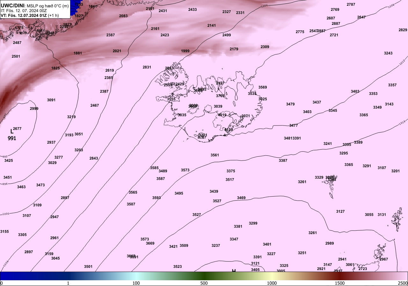Click the 4139 value on the Vatnajökull area
Viewport: 408px width, 286px height.
coord(229,130)
